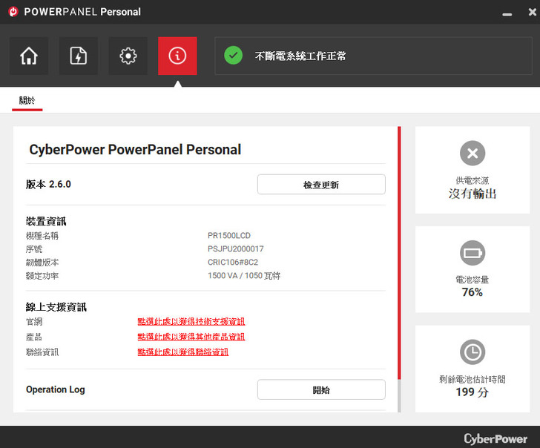
Task: Select the red About info icon
Action: coord(177,56)
